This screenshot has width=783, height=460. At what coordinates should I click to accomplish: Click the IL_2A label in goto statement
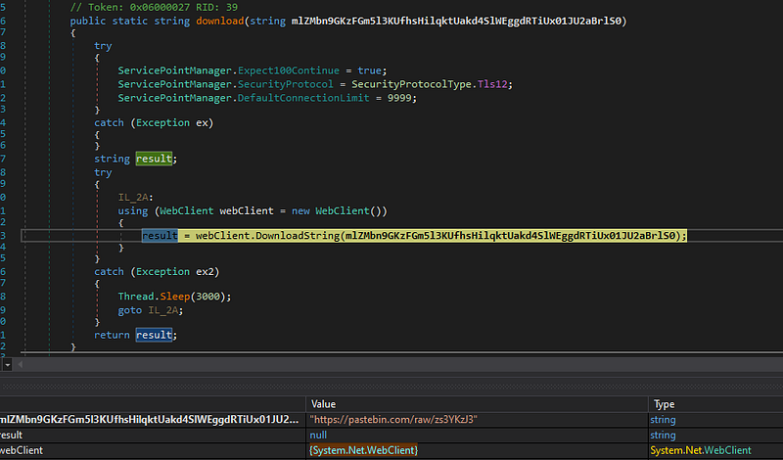tap(162, 308)
